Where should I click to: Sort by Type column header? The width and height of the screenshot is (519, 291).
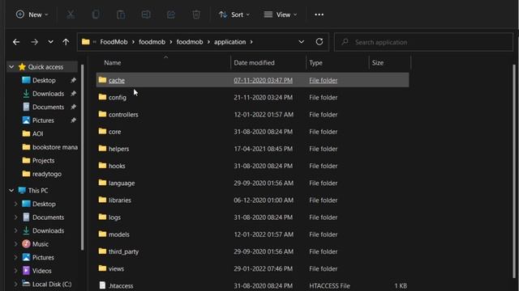[x=315, y=63]
